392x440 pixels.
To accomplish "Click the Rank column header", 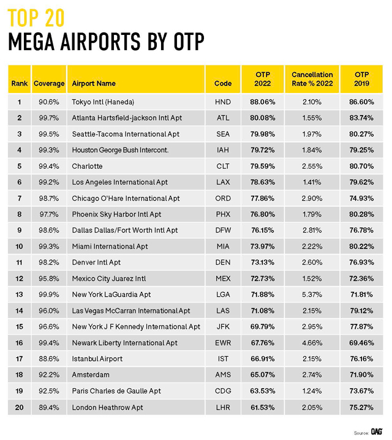I will click(x=20, y=83).
